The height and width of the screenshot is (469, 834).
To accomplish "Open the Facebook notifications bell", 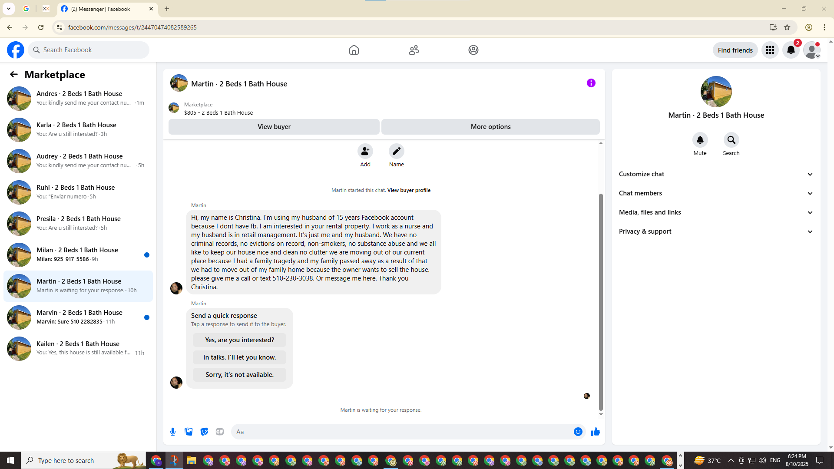I will pos(791,50).
